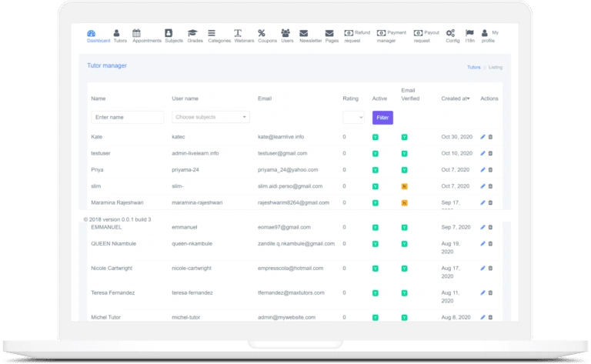Click priyama_24@yahoo.com email cell
Viewport: 591px width, 364px height.
tap(288, 169)
